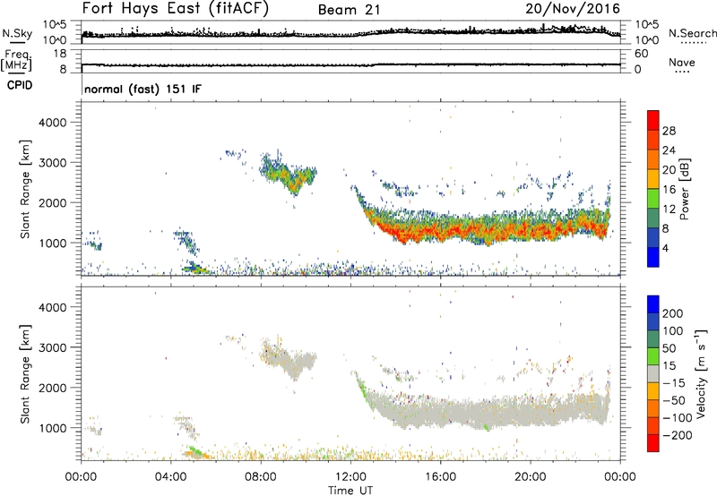Image resolution: width=717 pixels, height=496 pixels.
Task: Click the 'Fort Hays East (fitACF)' title
Action: click(175, 8)
